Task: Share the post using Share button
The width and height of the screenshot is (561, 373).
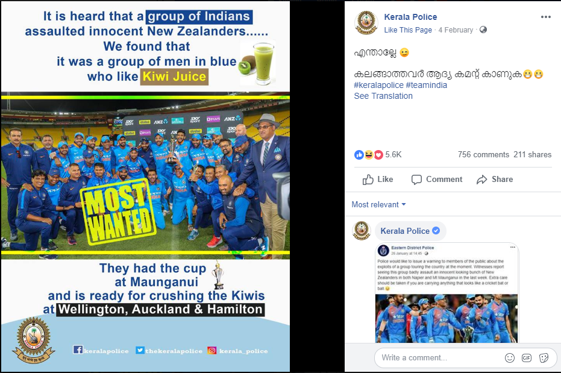Action: (x=495, y=179)
